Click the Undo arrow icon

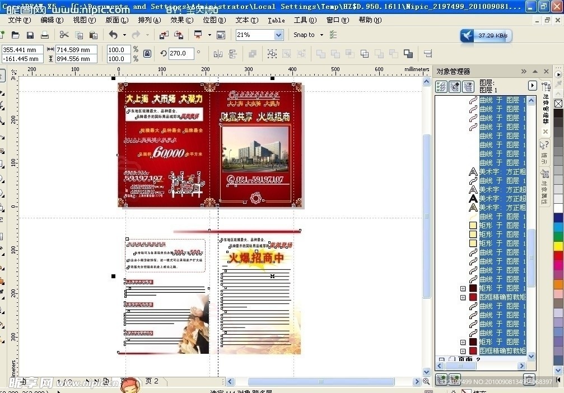[x=114, y=35]
